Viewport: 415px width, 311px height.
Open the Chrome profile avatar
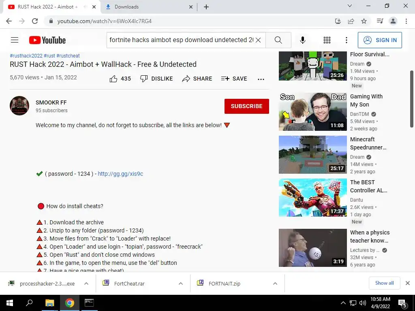(x=393, y=21)
